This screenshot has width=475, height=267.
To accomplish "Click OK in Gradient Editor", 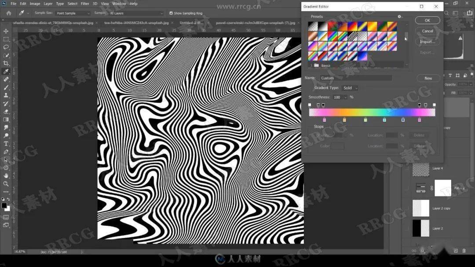I will pyautogui.click(x=427, y=20).
